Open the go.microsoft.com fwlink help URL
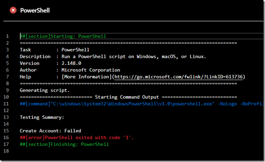 coord(179,77)
